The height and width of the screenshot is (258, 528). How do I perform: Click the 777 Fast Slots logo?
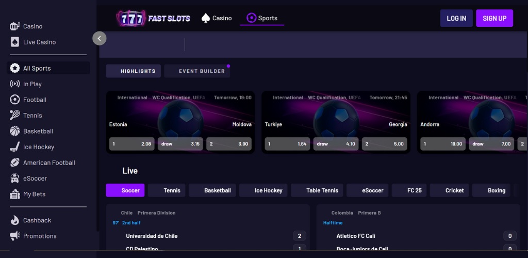[x=153, y=18]
